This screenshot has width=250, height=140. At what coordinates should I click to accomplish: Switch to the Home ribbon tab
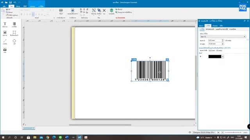coord(11,6)
